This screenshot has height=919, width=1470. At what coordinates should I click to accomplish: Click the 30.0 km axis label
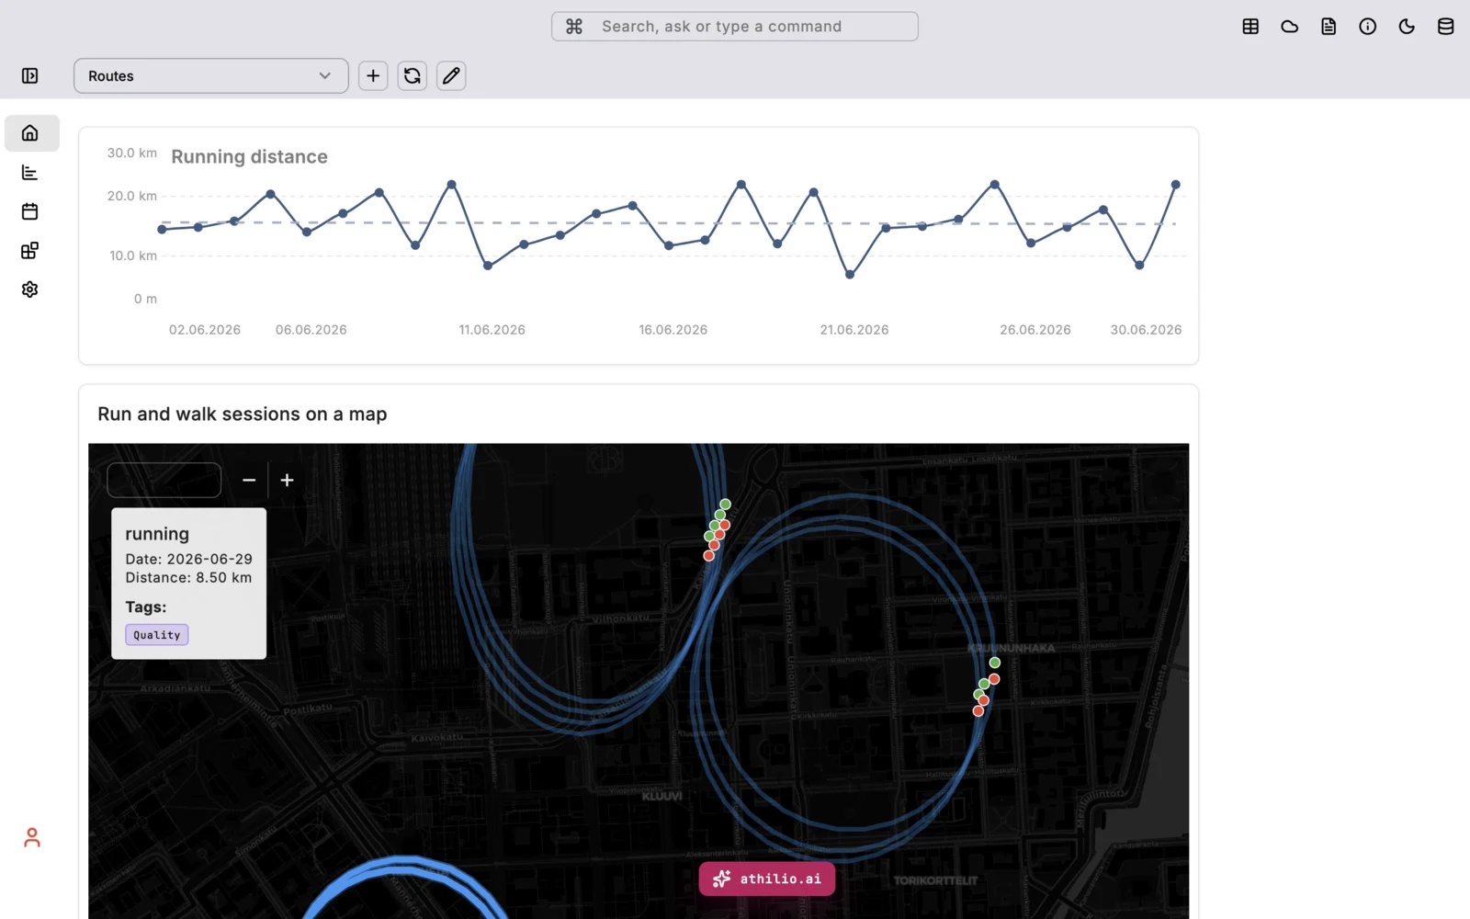point(132,153)
